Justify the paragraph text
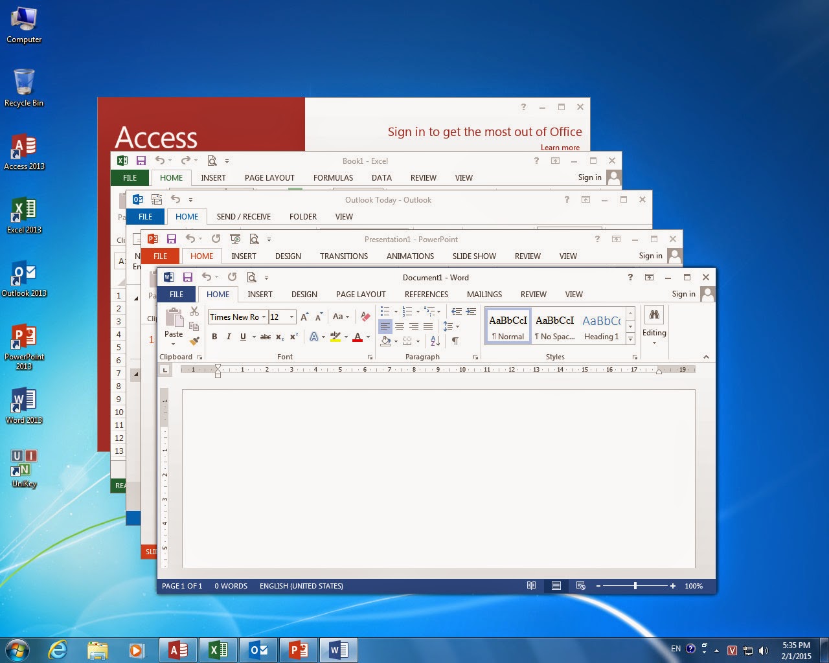 tap(428, 326)
